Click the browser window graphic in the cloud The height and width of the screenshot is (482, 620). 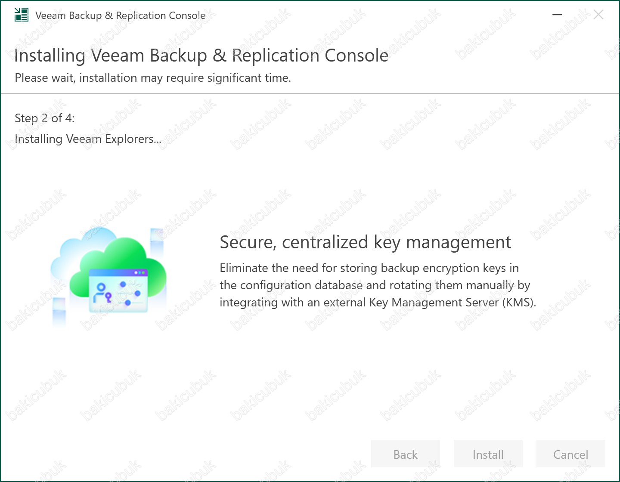pos(118,290)
